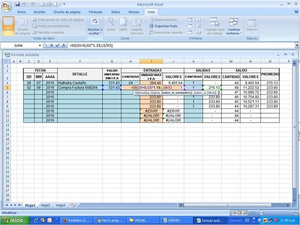The image size is (300, 225).
Task: Open MIGUEL folder in taskbar
Action: pyautogui.click(x=142, y=221)
